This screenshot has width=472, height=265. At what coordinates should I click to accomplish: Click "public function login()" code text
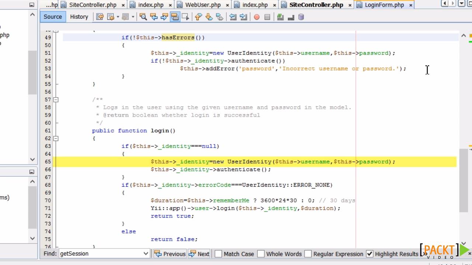(134, 131)
